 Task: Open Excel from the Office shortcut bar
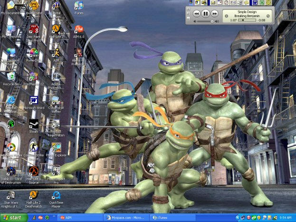(x=262, y=3)
